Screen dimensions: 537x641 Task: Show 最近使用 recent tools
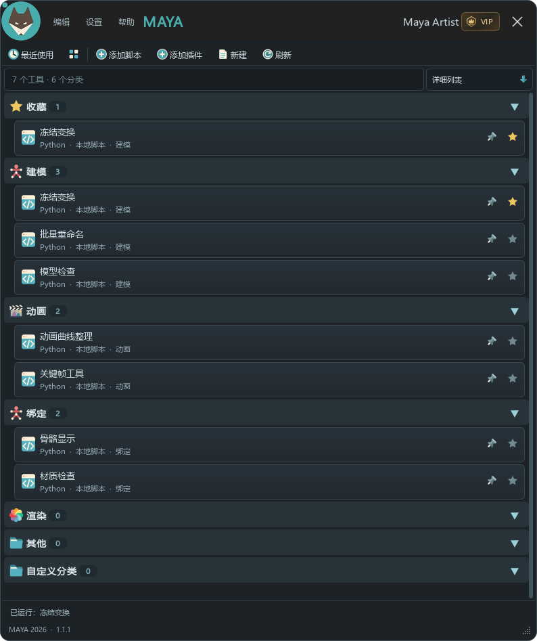point(31,55)
